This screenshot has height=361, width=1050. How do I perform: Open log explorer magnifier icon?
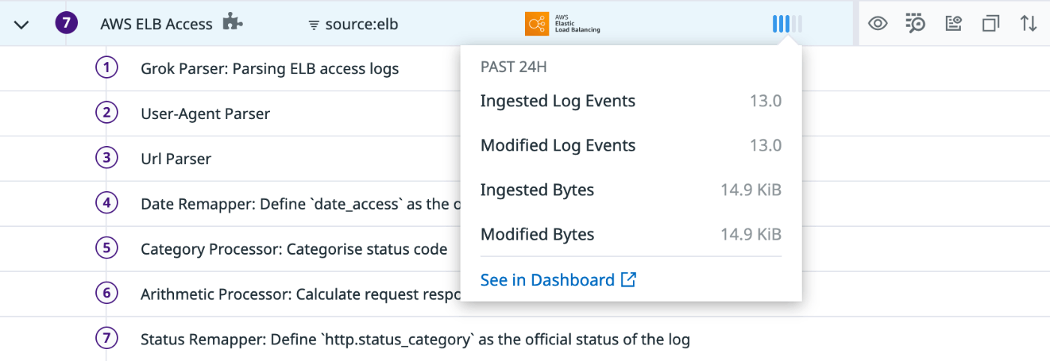[x=915, y=24]
